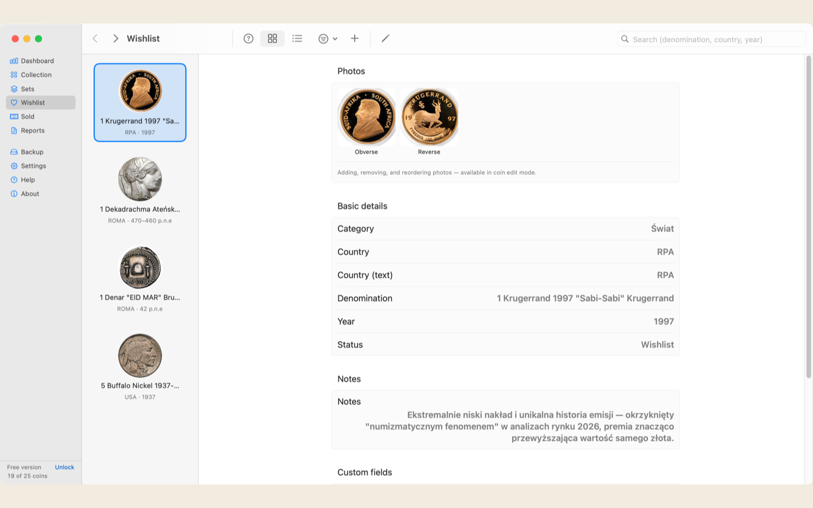Click the vertical scrollbar of the details pane

click(808, 217)
